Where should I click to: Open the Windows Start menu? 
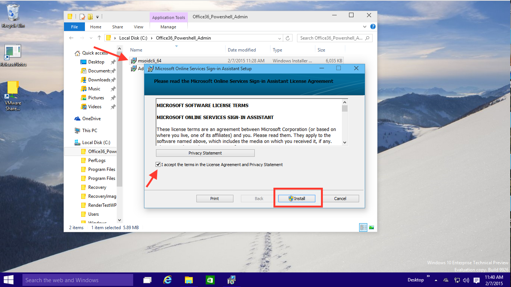coord(9,280)
